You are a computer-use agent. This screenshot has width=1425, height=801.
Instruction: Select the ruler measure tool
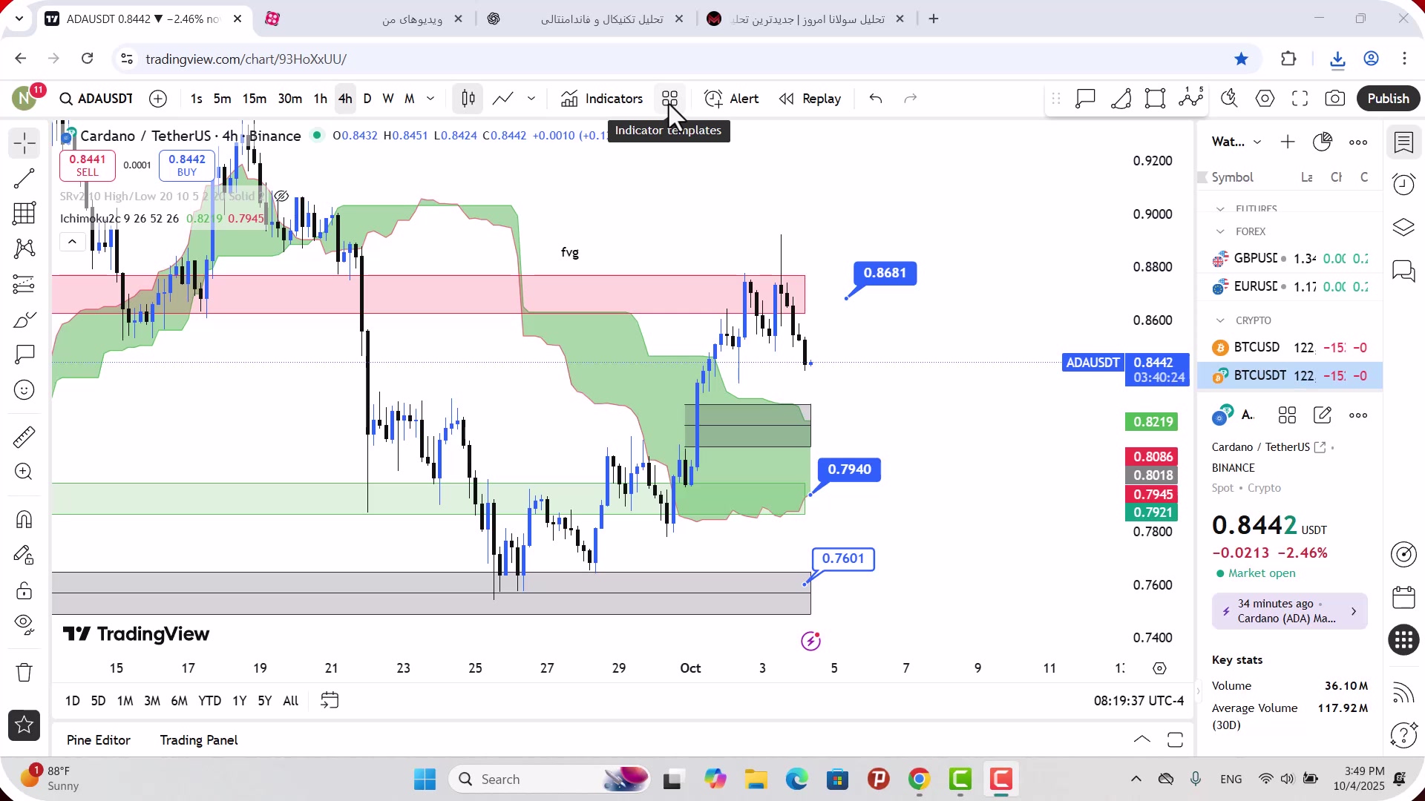click(24, 437)
